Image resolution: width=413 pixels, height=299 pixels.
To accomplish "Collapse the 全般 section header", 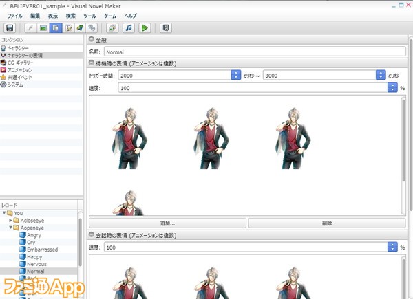I will 91,39.
